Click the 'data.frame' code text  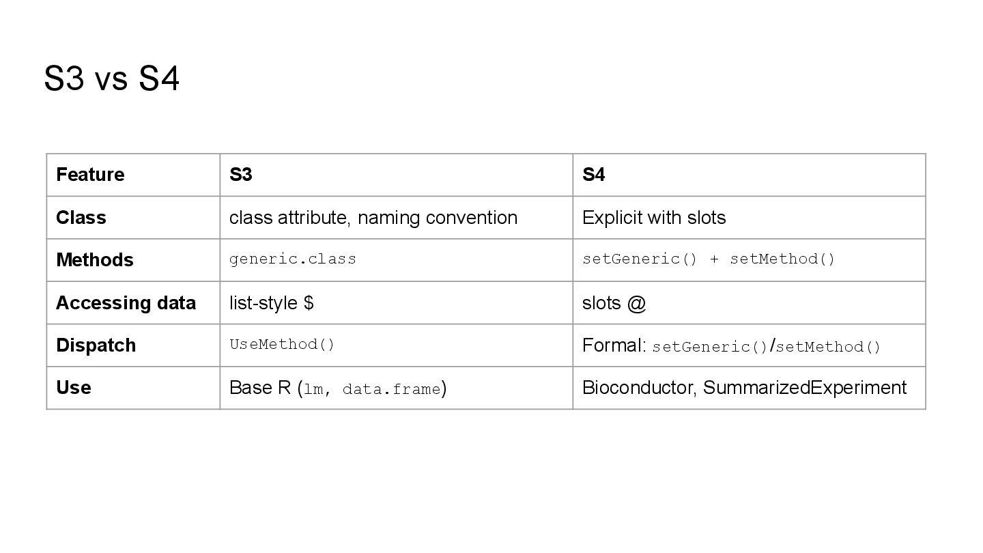point(391,390)
